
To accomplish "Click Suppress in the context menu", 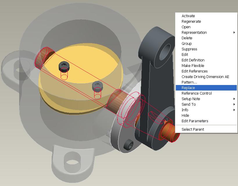I will 206,49.
